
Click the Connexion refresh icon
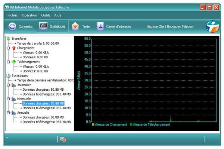pyautogui.click(x=12, y=26)
